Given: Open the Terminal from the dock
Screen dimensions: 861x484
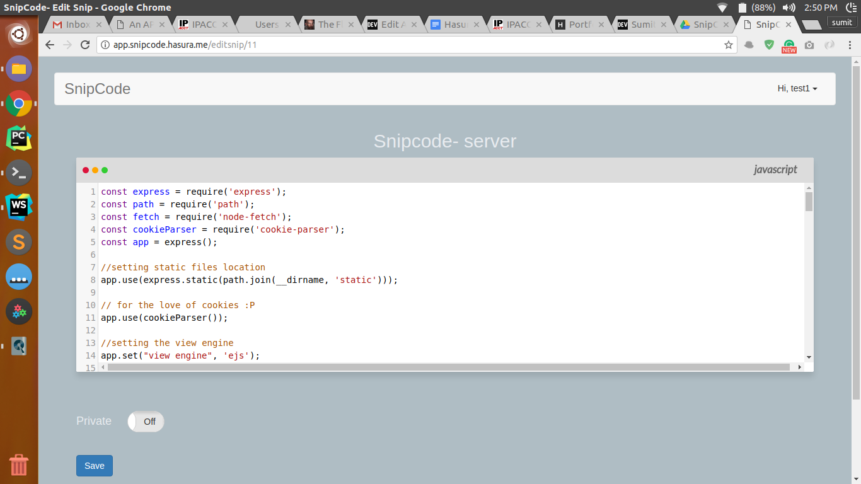Looking at the screenshot, I should [19, 172].
